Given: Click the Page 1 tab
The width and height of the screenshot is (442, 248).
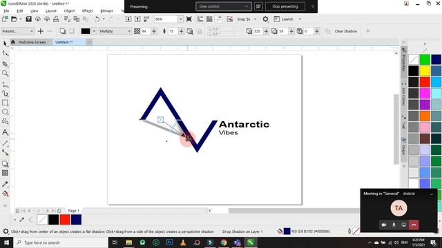Looking at the screenshot, I should point(74,211).
